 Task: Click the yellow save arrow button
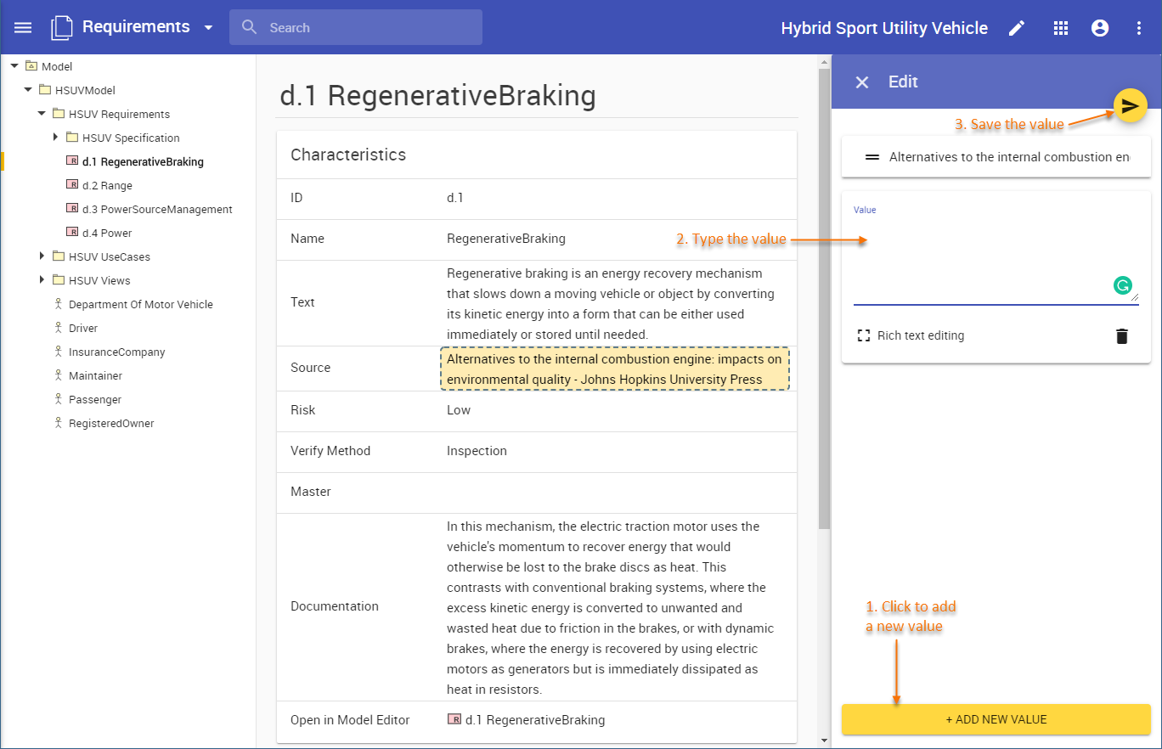click(1130, 105)
